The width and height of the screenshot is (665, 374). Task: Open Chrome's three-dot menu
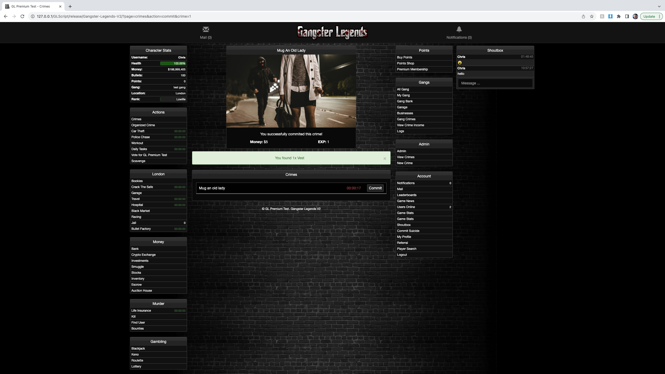659,16
